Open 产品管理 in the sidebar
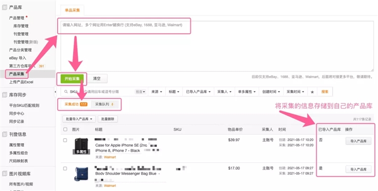Image resolution: width=378 pixels, height=191 pixels. pos(17,18)
